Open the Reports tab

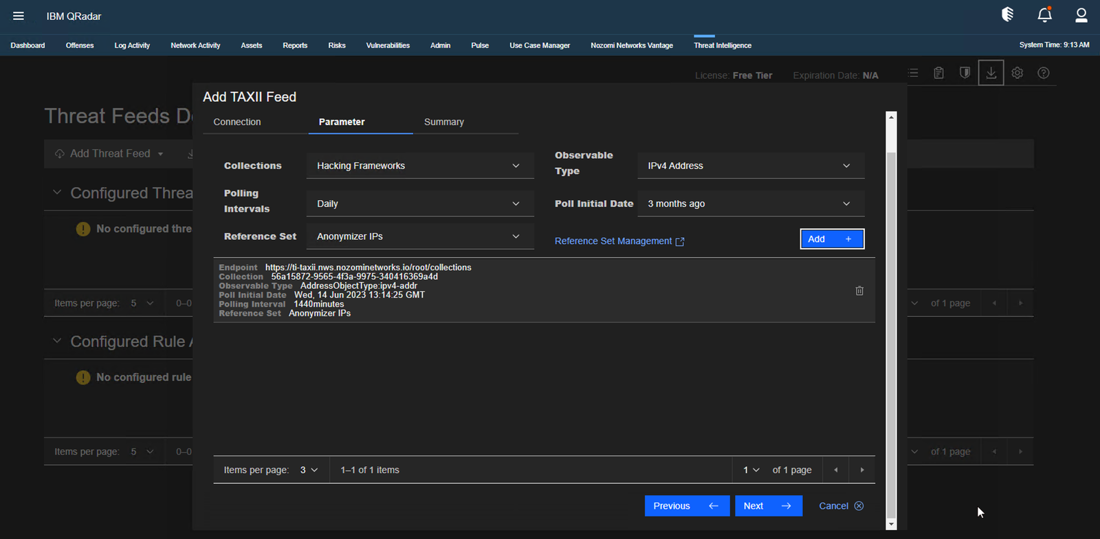pyautogui.click(x=295, y=45)
